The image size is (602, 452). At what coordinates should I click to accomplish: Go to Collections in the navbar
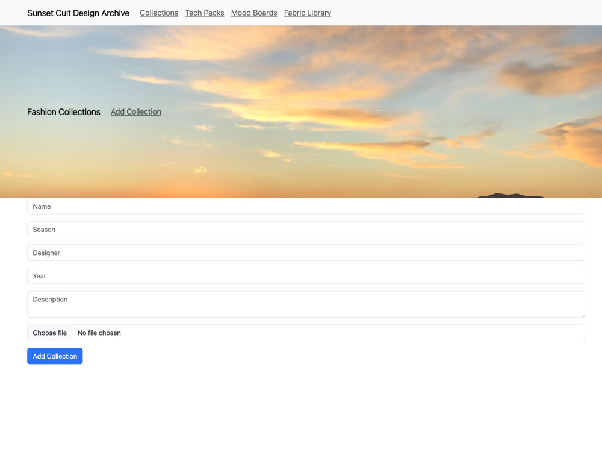pyautogui.click(x=159, y=13)
